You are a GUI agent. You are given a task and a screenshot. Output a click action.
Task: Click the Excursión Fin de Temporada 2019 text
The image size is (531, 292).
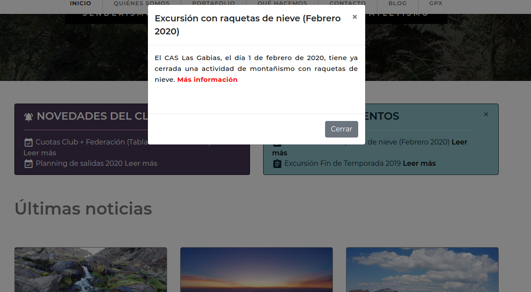click(x=343, y=164)
